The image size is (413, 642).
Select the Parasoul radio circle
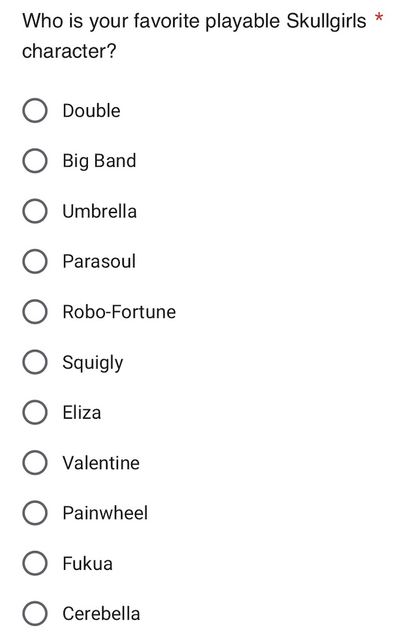pos(35,261)
